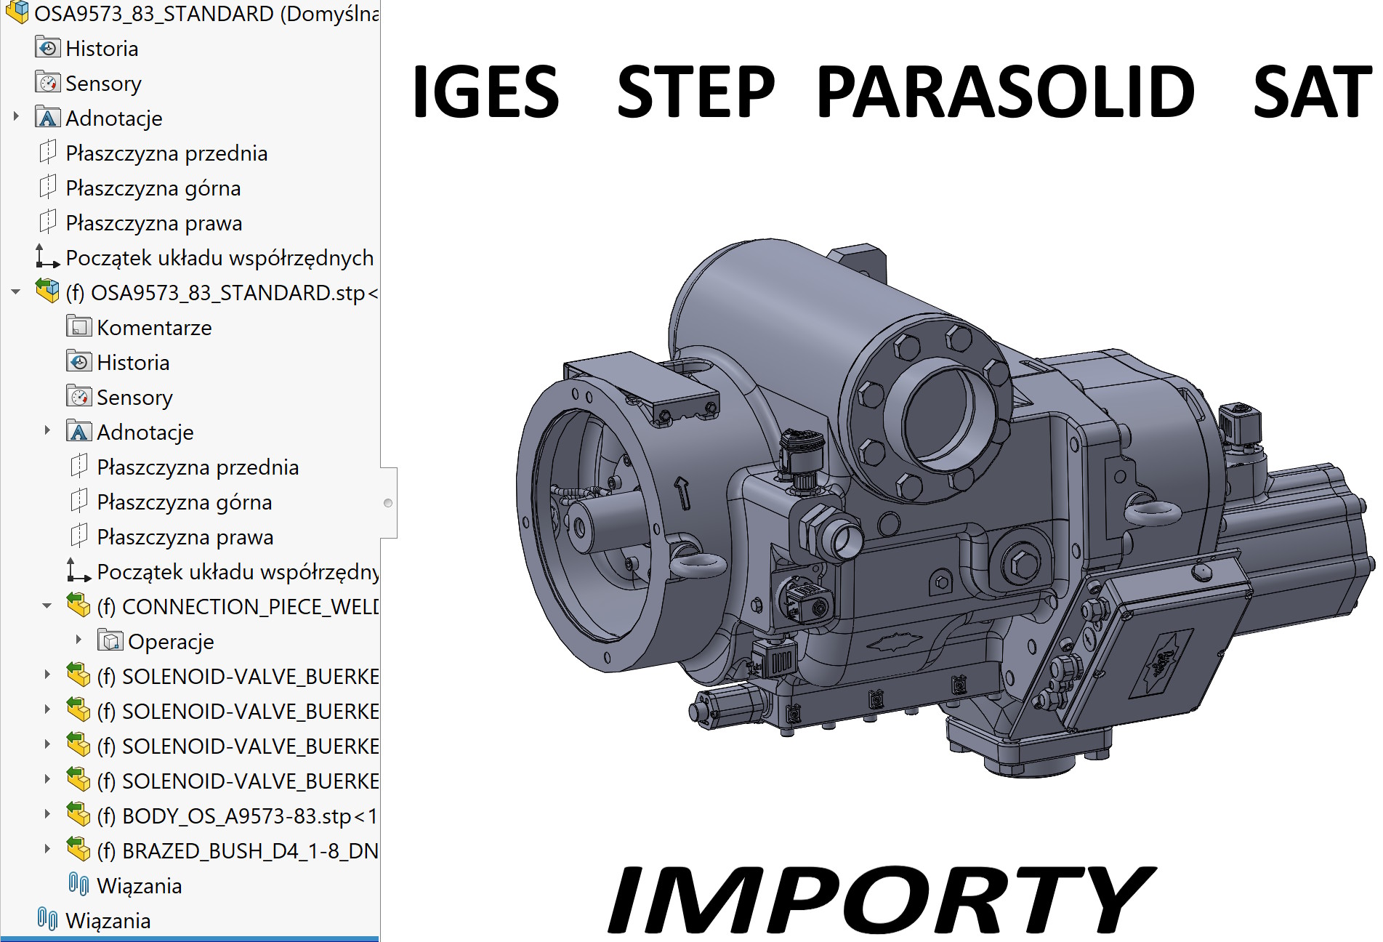Click the OSA9573_83_STANDARD.stp assembly icon

(48, 292)
